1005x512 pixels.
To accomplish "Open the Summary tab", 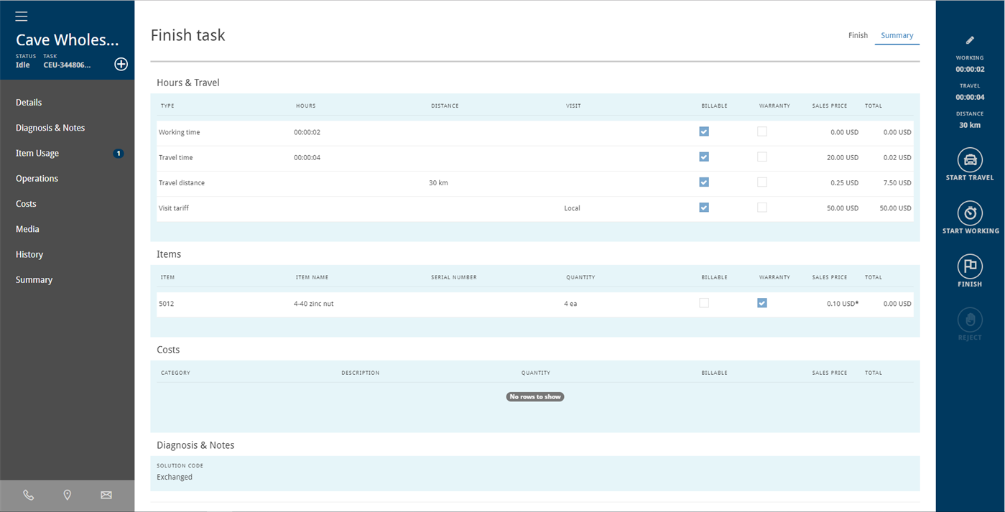I will tap(897, 34).
